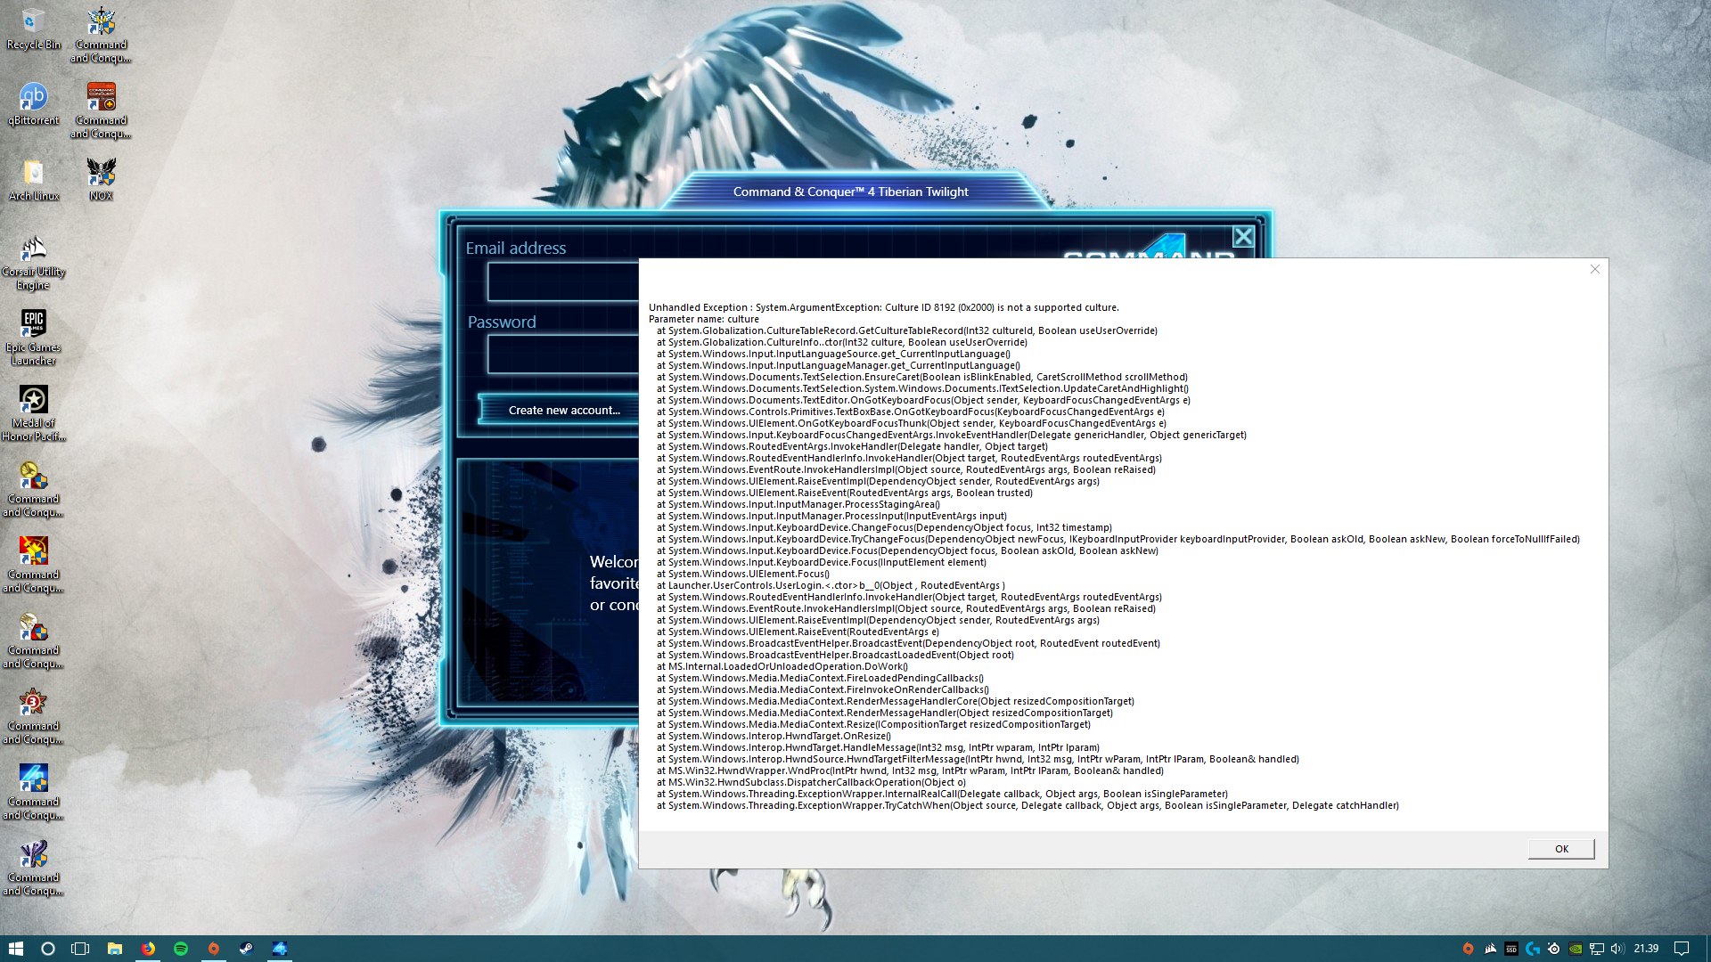This screenshot has width=1711, height=962.
Task: Open Firefox from the taskbar
Action: (148, 949)
